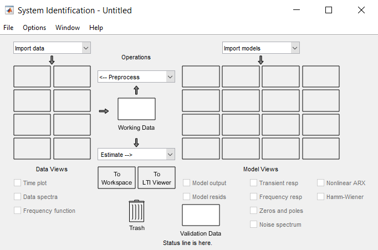Screen dimensions: 378x250
Task: Select the Validation Data box
Action: [x=201, y=215]
